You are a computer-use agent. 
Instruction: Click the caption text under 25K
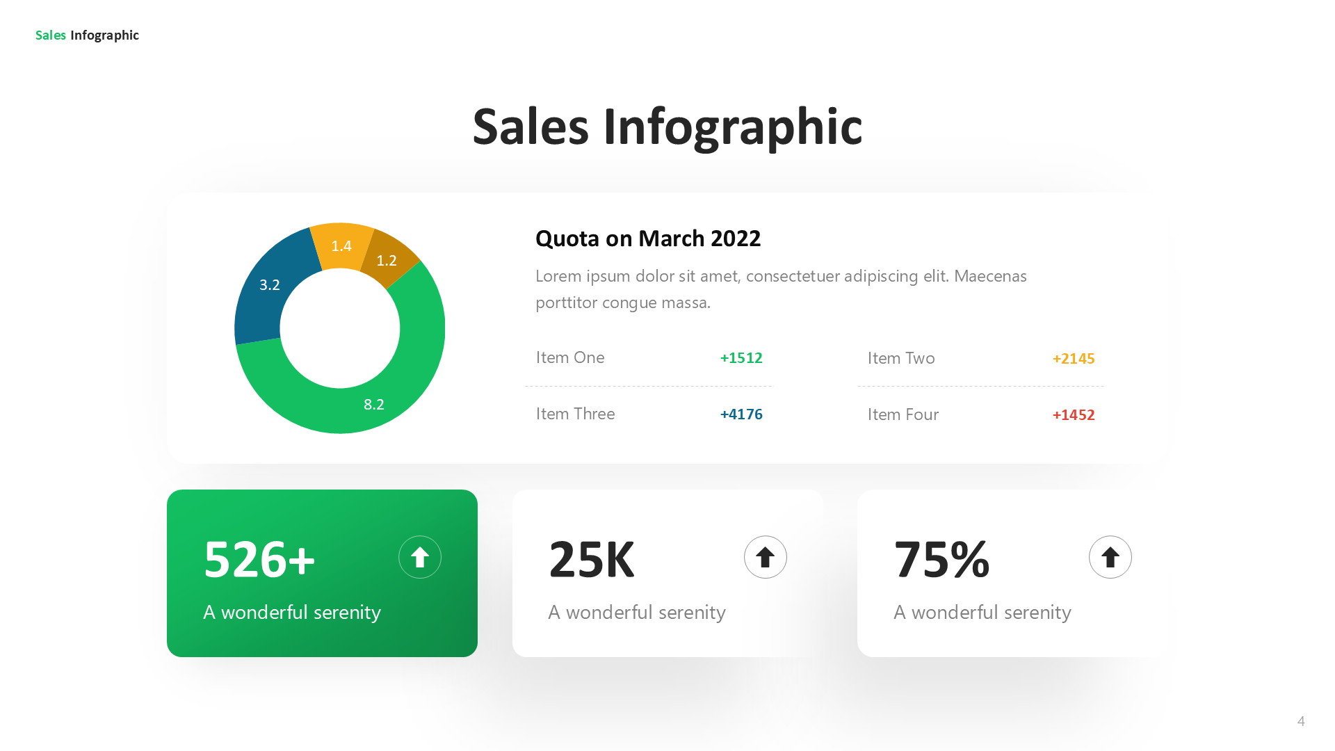coord(637,612)
